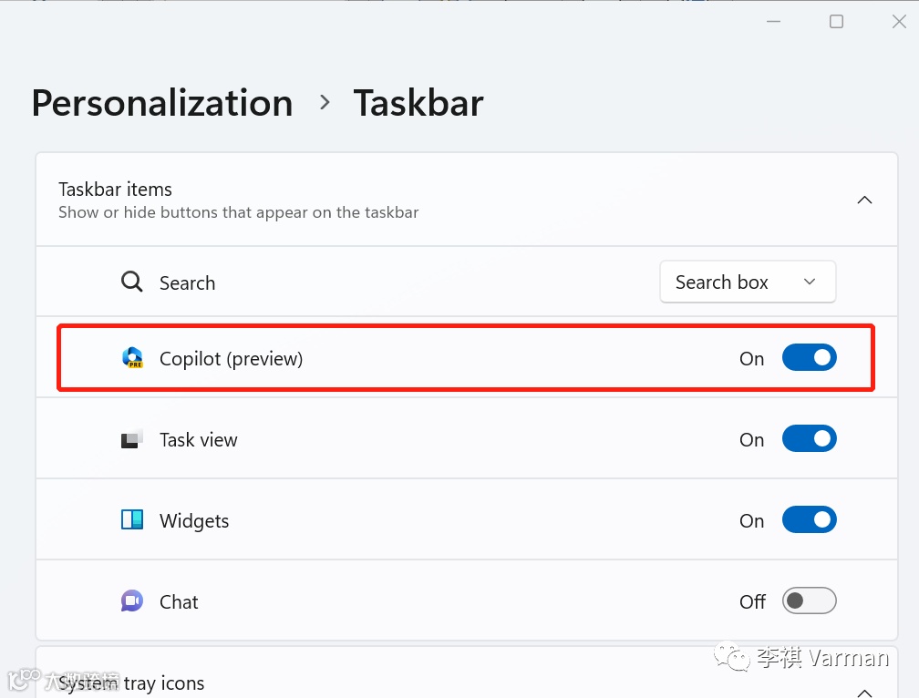Click the Copilot preview icon
The image size is (919, 698).
[133, 358]
